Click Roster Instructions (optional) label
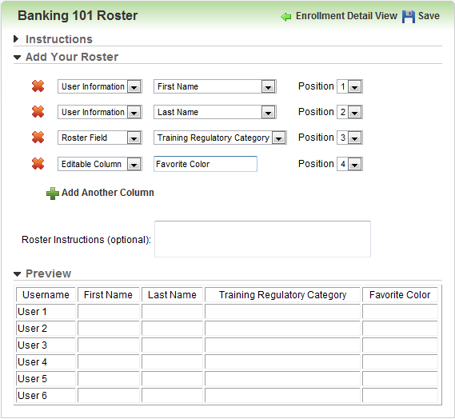Viewport: 455px width, 419px height. [x=86, y=240]
